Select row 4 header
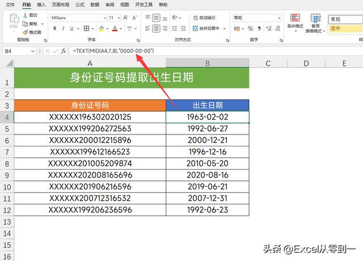 click(7, 117)
